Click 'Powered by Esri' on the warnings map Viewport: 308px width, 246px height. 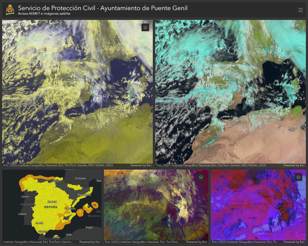90,242
